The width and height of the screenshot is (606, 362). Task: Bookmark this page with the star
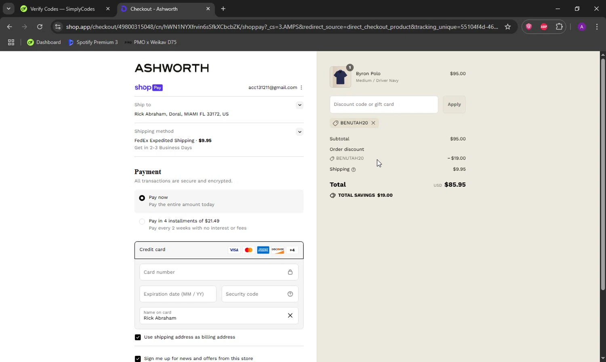508,27
